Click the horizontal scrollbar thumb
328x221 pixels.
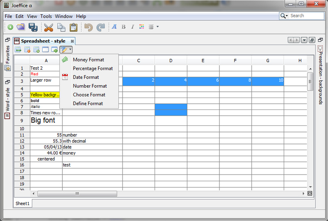pos(77,194)
